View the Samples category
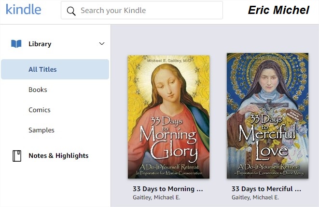Screen dimensions: 319x207 42,130
